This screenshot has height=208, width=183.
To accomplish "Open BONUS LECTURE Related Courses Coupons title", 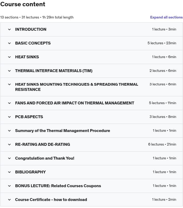I will tap(58, 186).
